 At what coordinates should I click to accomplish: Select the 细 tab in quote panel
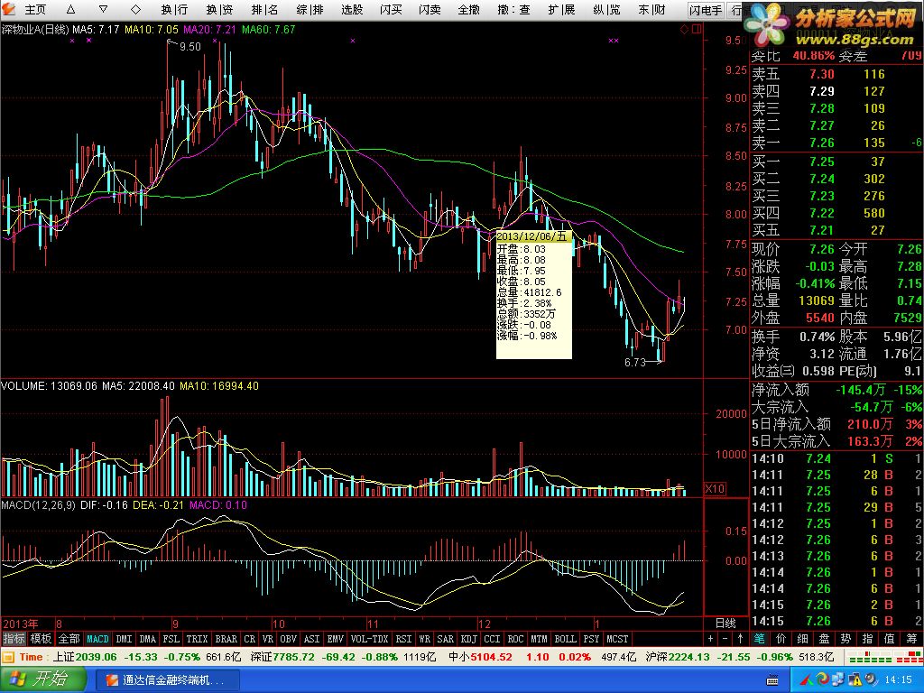tap(802, 639)
